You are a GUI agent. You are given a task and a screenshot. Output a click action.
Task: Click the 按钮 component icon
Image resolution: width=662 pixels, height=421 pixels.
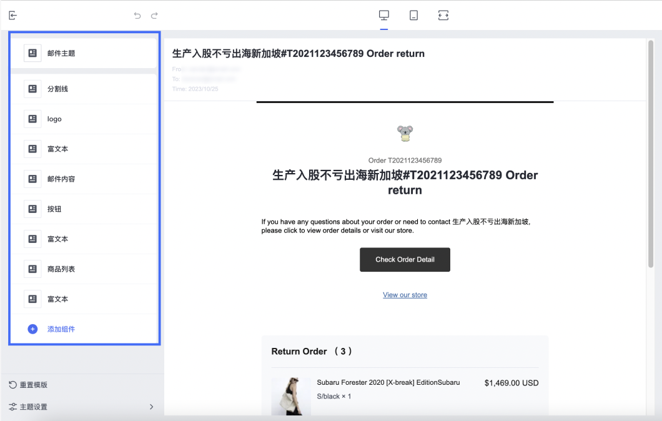tap(32, 209)
